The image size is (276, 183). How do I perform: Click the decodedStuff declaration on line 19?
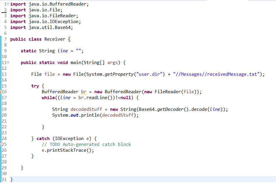click(86, 109)
